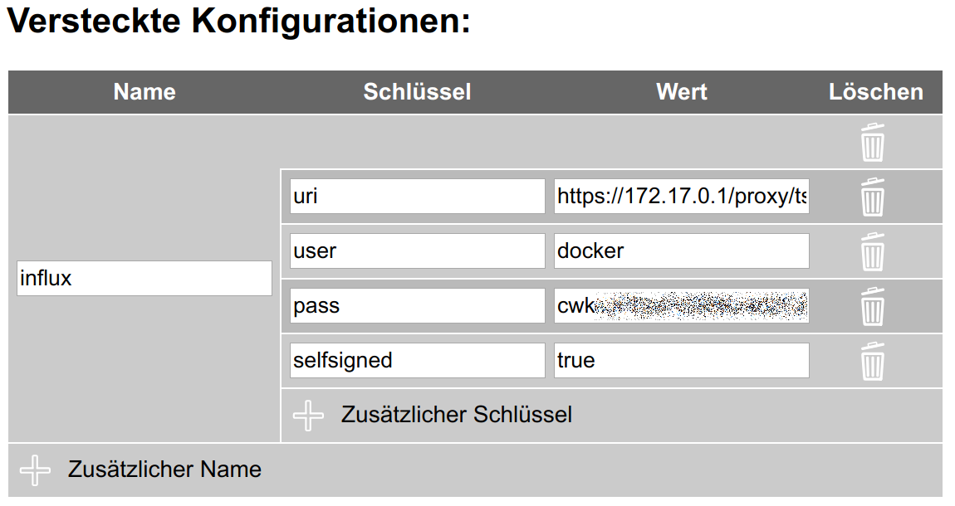The width and height of the screenshot is (955, 506).
Task: Click the Wert column header
Action: [682, 92]
